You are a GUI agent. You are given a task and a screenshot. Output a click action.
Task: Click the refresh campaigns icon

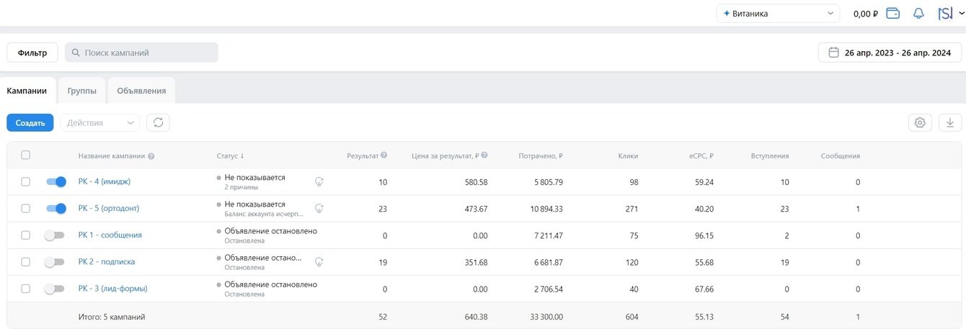(158, 122)
